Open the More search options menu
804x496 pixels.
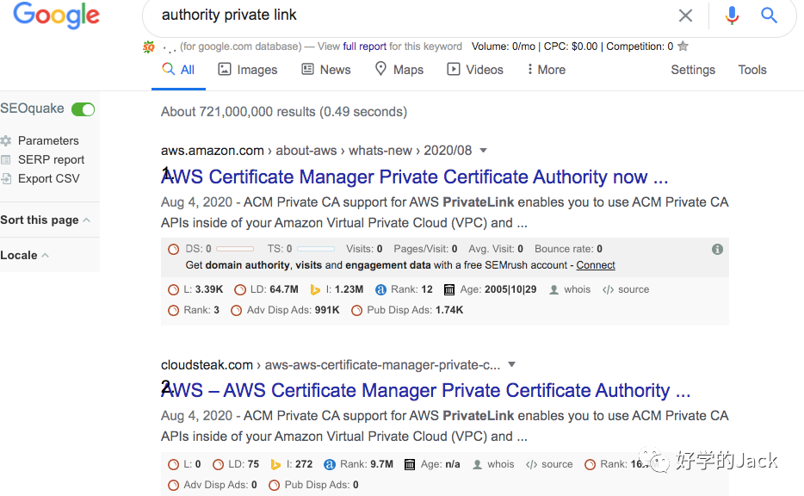546,70
